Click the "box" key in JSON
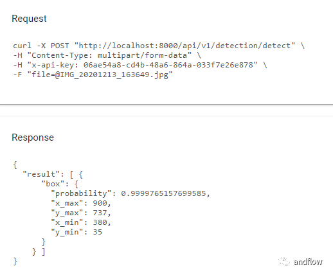The height and width of the screenshot is (275, 333). (53, 184)
